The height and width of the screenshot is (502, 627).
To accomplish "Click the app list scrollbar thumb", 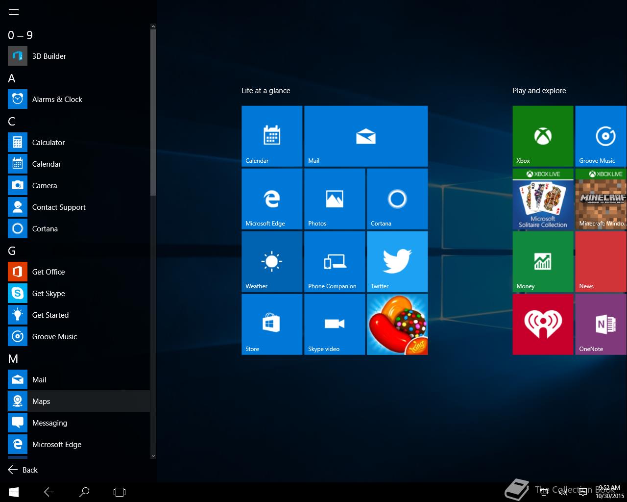I will click(153, 113).
